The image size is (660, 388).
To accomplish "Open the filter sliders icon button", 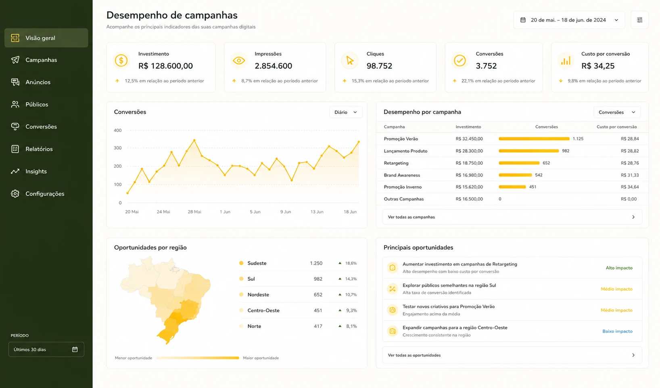I will 639,20.
